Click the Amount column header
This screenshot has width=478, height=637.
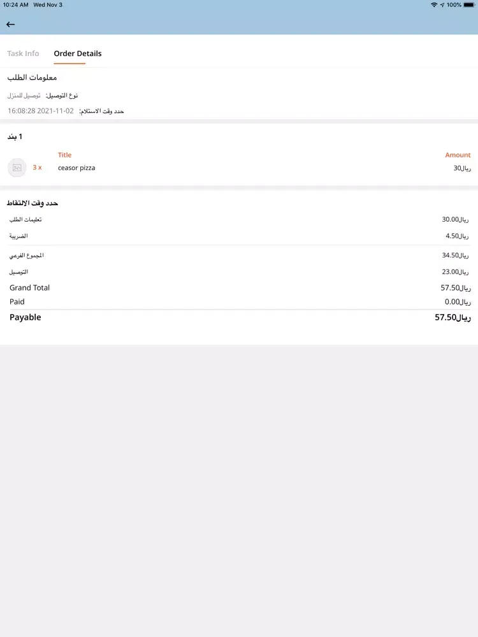(458, 155)
